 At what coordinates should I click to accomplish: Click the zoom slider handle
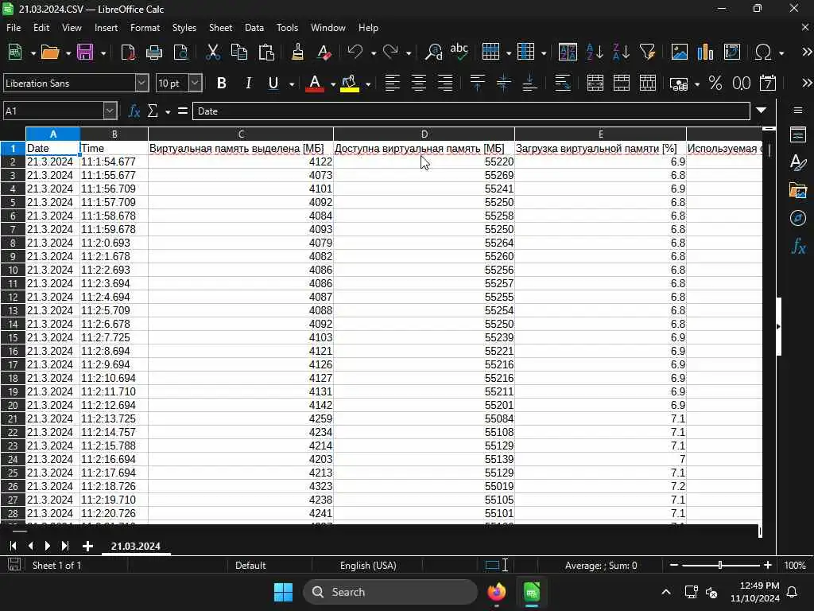click(x=720, y=565)
